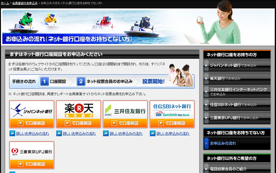The height and width of the screenshot is (173, 276).
Task: Open account at ジャパンネット銀行 orange button
Action: [x=31, y=123]
